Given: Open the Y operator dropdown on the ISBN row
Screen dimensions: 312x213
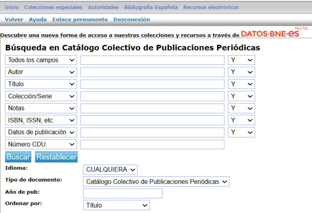Looking at the screenshot, I should (241, 120).
